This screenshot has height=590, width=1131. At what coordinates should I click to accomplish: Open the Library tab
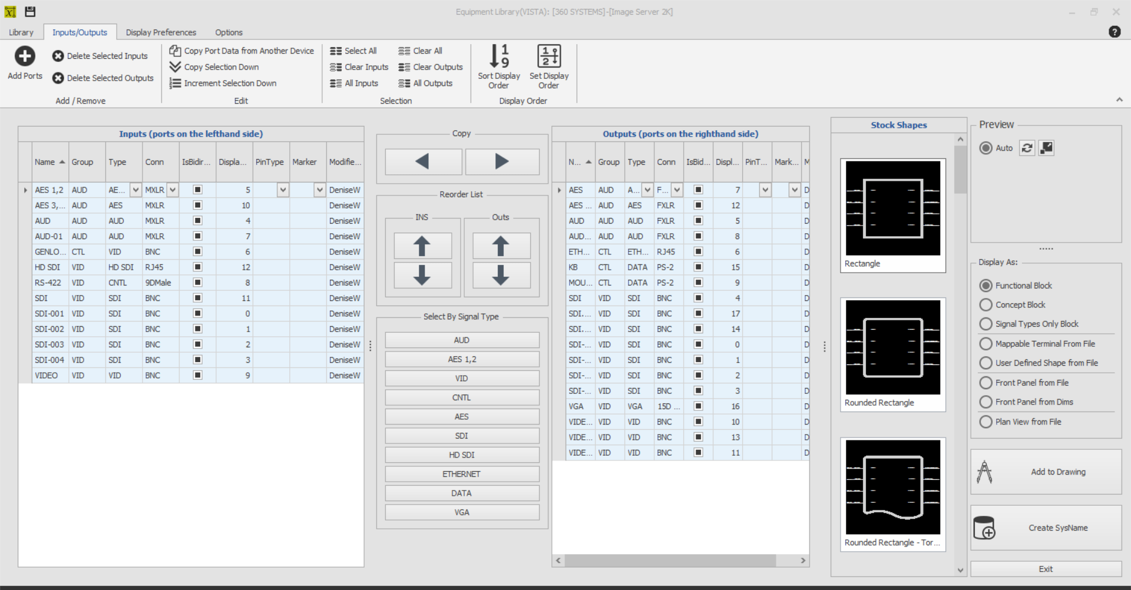[x=21, y=32]
